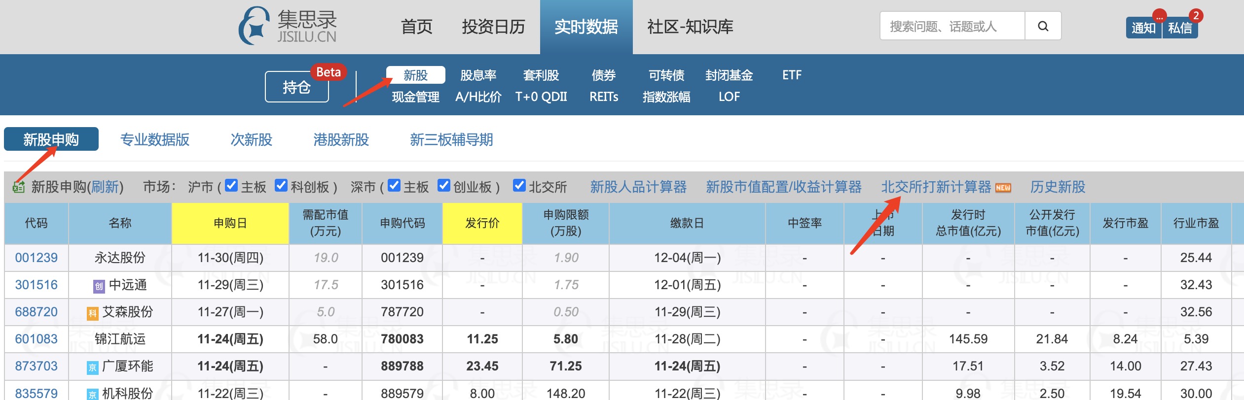
Task: Open the 北交所打新计算器 link
Action: tap(936, 187)
